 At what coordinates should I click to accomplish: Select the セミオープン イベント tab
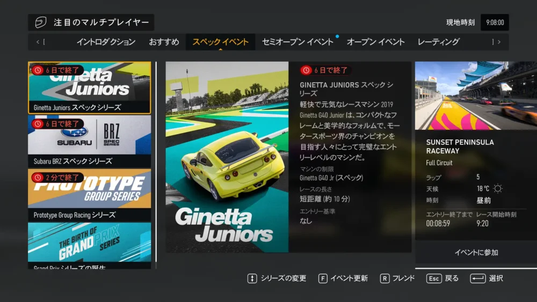297,42
